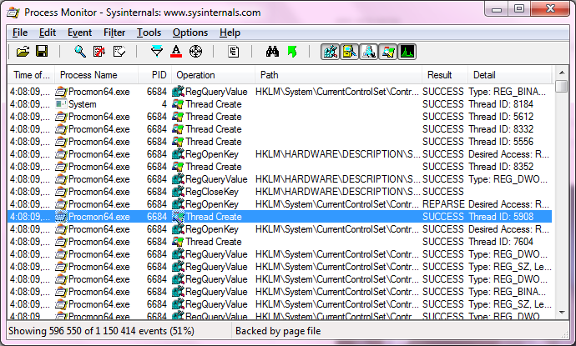Click the scroll down arrow of the event list

(x=562, y=313)
